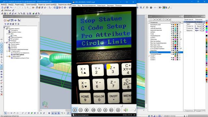Image resolution: width=208 pixels, height=117 pixels.
Task: Open the Текущая UI dropdown
Action: pos(200,110)
